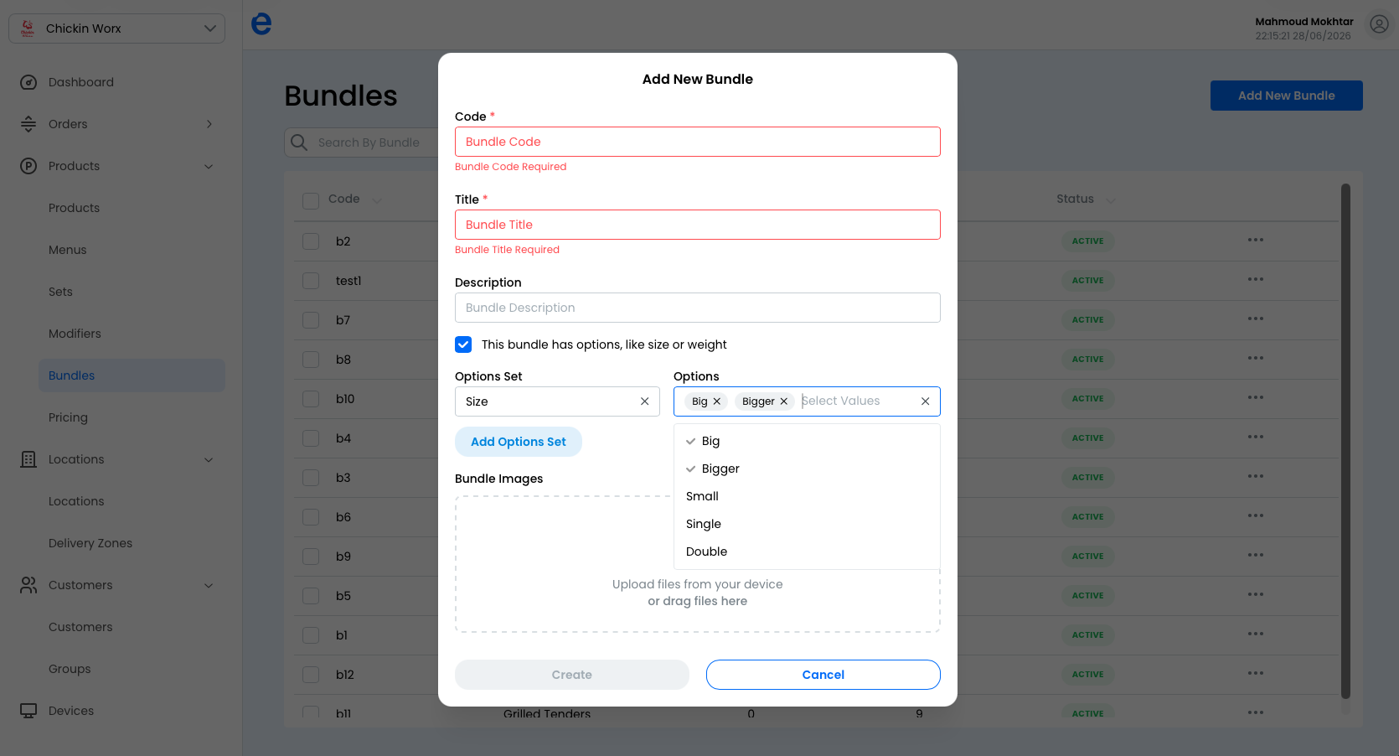Open the actions menu for row b8

pos(1255,358)
